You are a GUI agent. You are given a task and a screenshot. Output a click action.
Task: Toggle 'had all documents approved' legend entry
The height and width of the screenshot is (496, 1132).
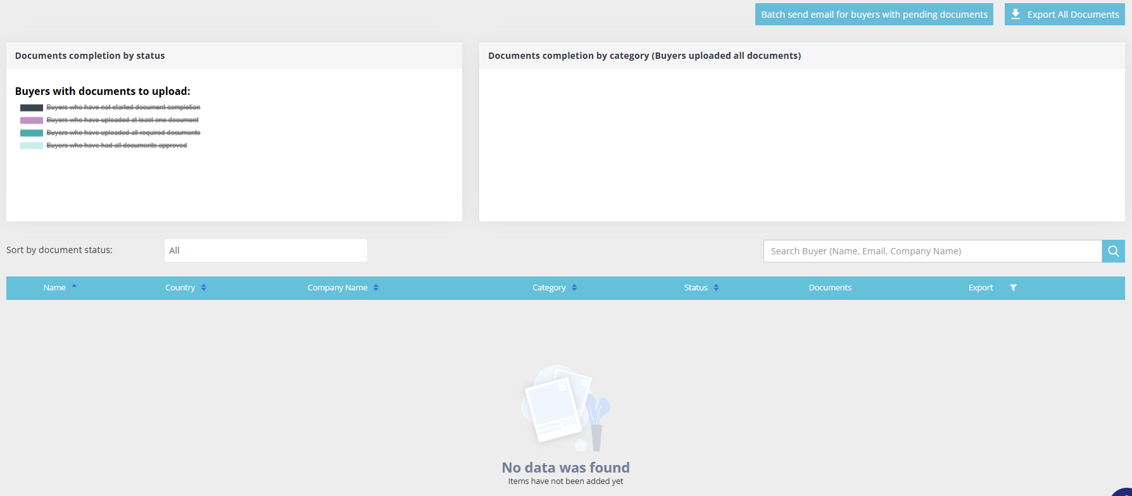116,146
